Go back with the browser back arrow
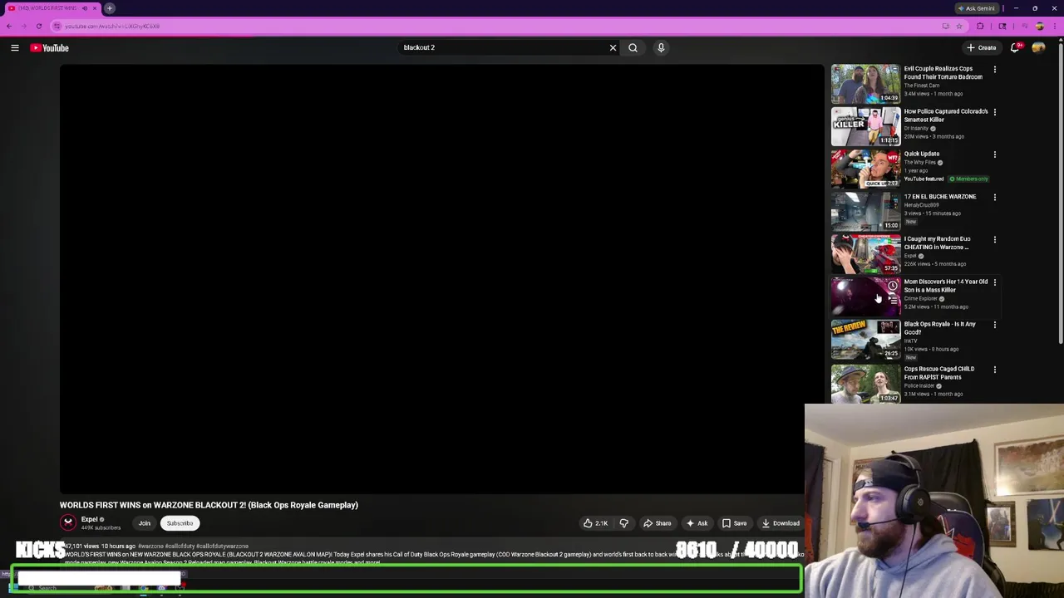 (x=9, y=26)
